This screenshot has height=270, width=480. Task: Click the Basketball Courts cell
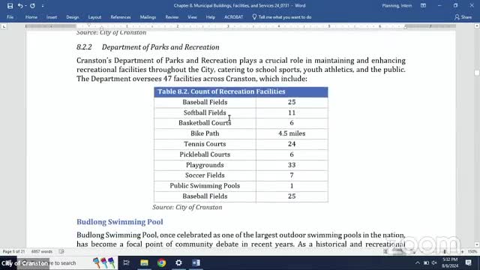click(205, 123)
